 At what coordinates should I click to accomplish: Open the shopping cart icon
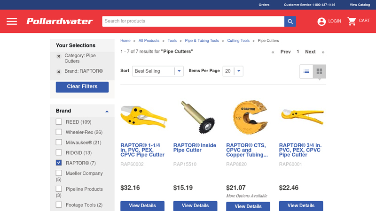coord(352,21)
